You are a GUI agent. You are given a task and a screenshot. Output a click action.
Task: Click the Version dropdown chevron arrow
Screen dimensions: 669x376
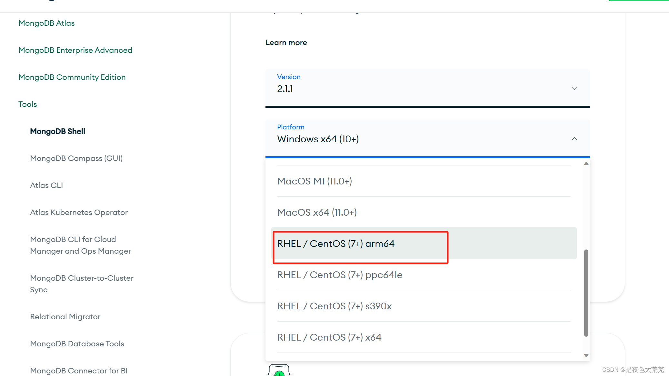pos(574,89)
